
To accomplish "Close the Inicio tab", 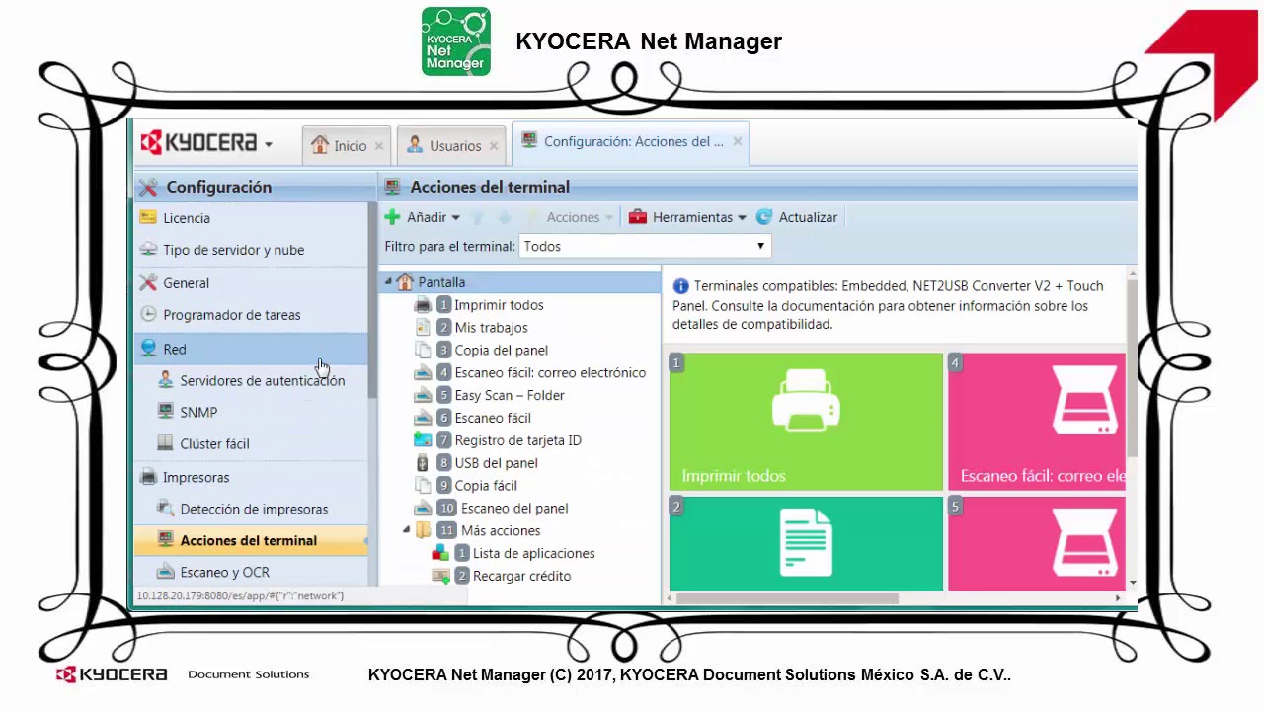I will coord(379,146).
